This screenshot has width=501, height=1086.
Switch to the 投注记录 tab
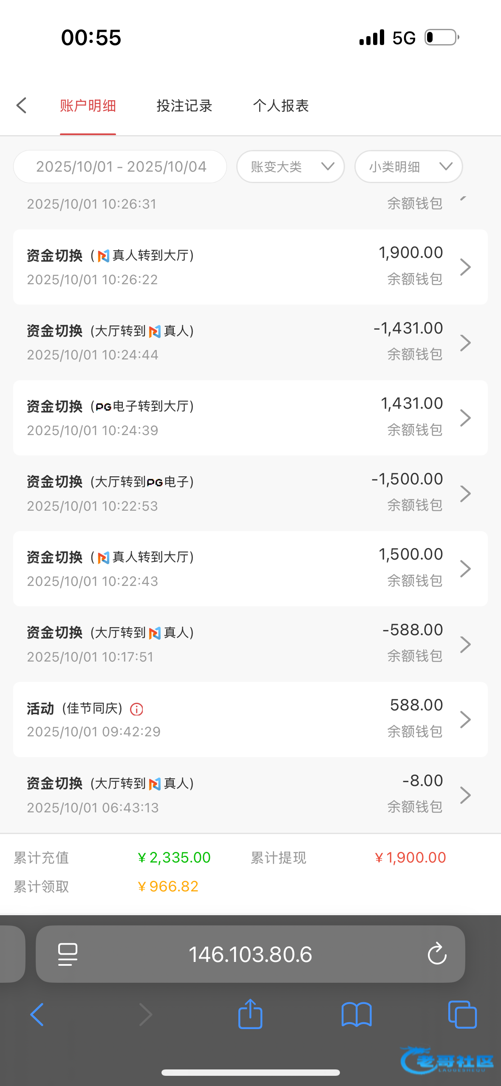tap(184, 106)
